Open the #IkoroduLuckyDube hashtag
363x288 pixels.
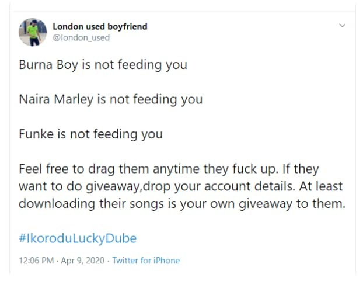tap(78, 239)
